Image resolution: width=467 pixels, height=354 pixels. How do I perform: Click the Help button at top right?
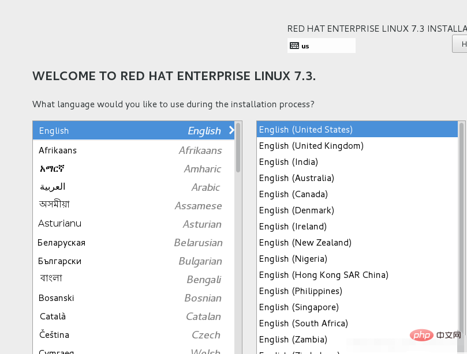[459, 44]
